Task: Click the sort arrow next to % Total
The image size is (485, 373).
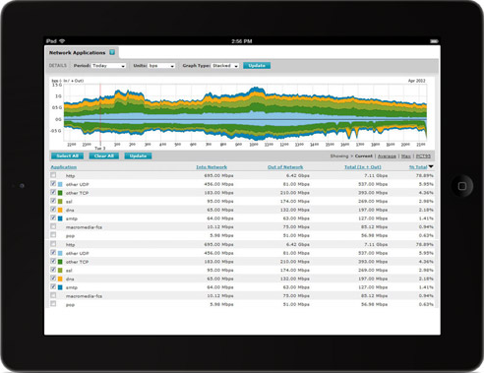Action: (x=431, y=166)
